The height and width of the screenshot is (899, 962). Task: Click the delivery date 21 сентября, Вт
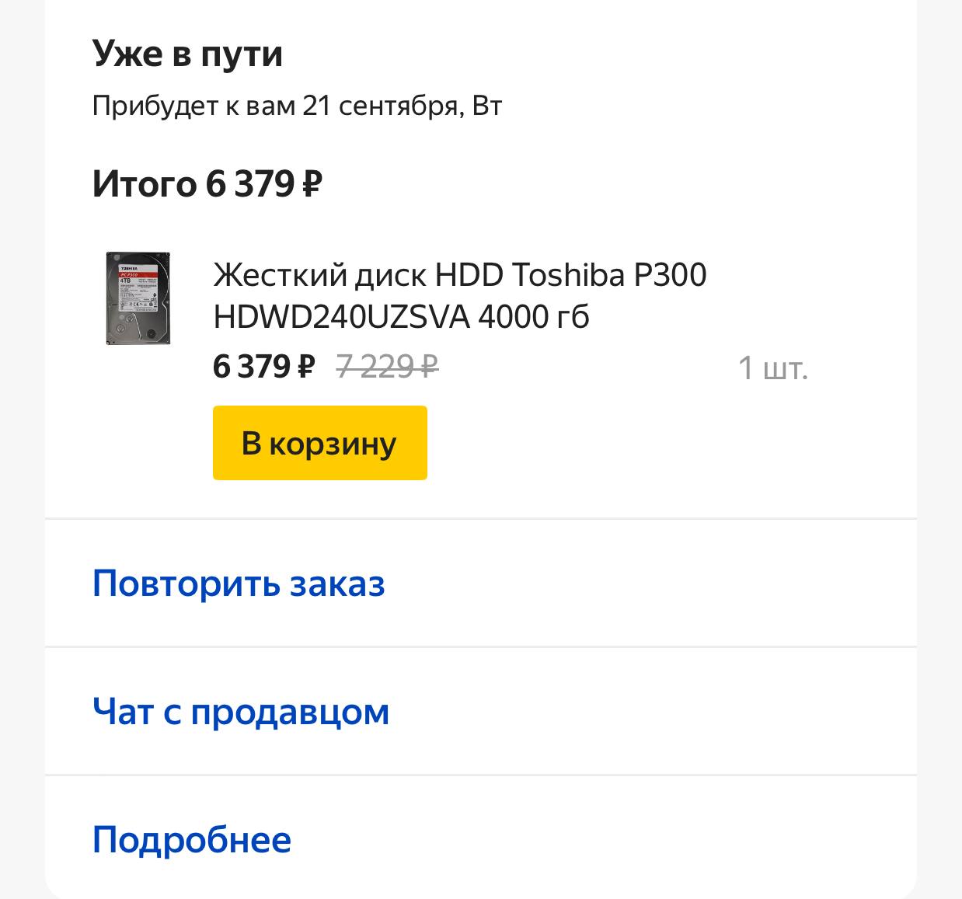(402, 105)
